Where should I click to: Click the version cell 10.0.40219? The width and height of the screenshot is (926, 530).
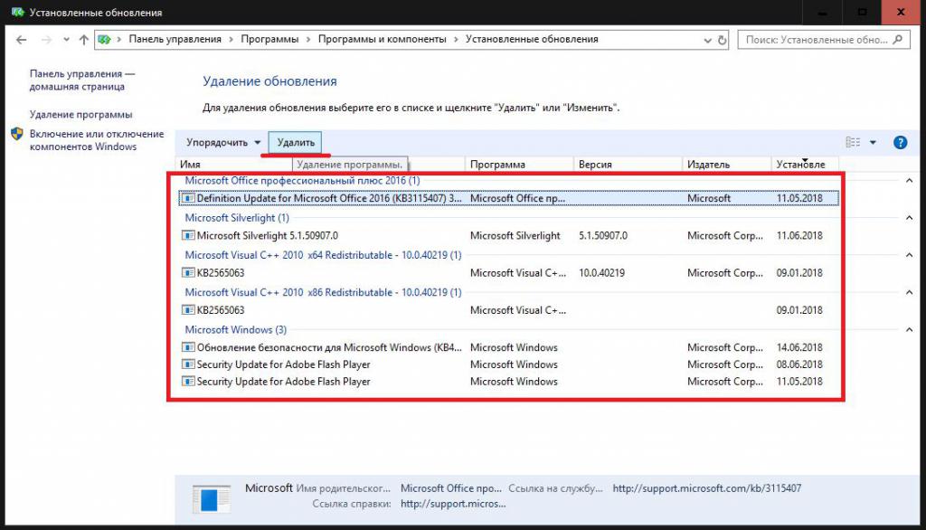coord(601,273)
